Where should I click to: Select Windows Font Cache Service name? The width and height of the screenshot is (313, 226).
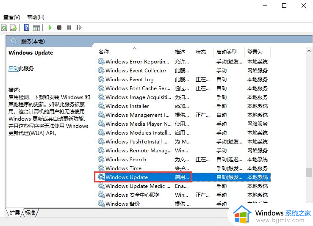click(x=138, y=88)
